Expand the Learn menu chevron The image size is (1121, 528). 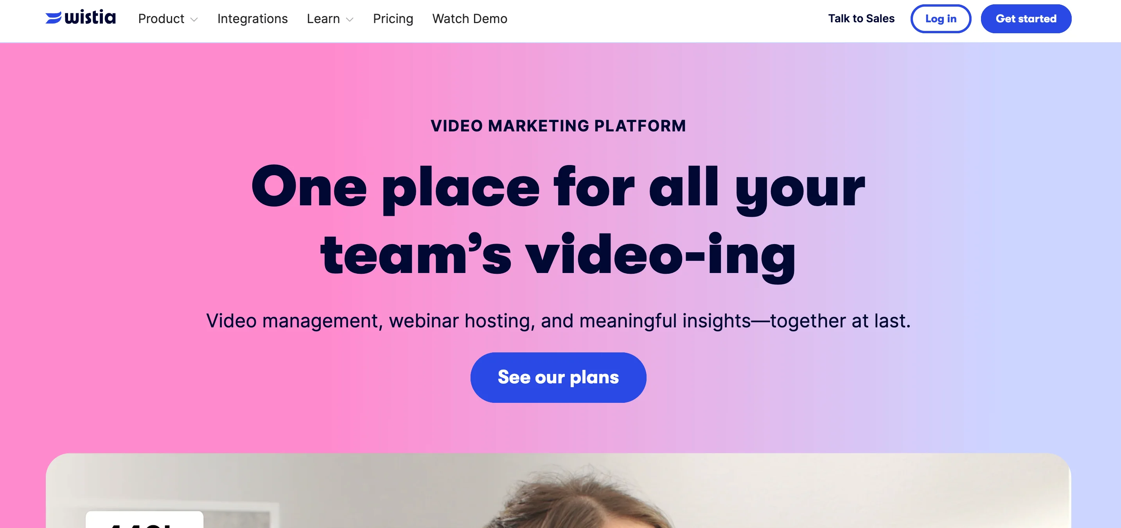tap(349, 20)
